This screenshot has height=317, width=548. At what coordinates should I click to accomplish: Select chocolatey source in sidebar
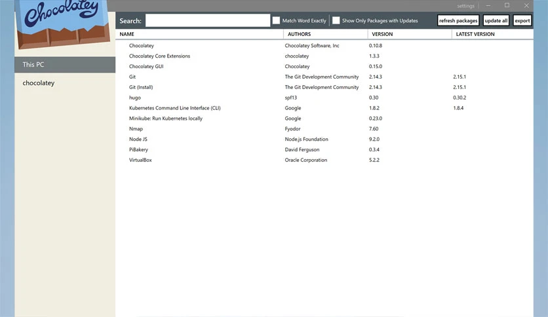coord(65,83)
